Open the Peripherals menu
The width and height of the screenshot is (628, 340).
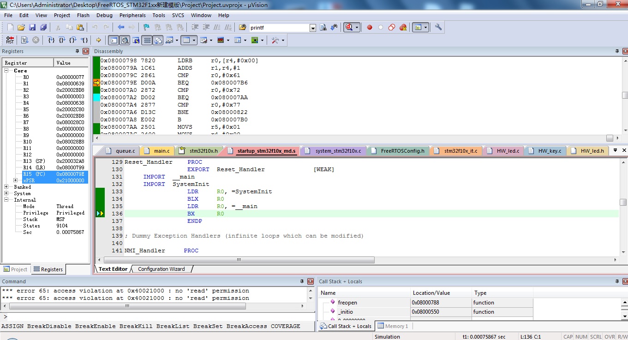tap(132, 15)
